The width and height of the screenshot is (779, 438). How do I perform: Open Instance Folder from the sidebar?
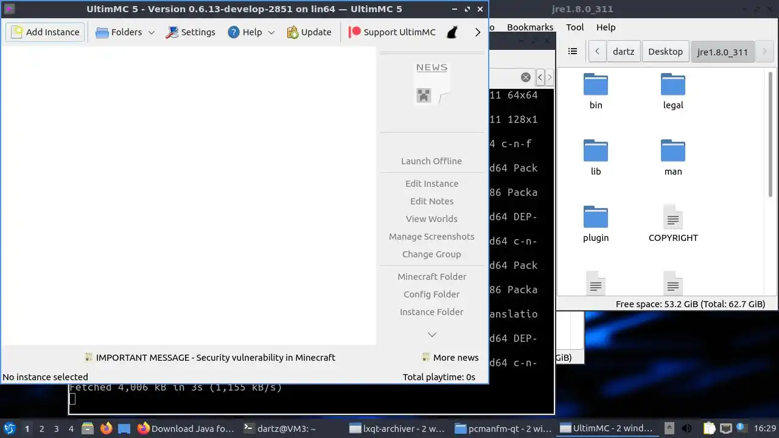point(431,312)
